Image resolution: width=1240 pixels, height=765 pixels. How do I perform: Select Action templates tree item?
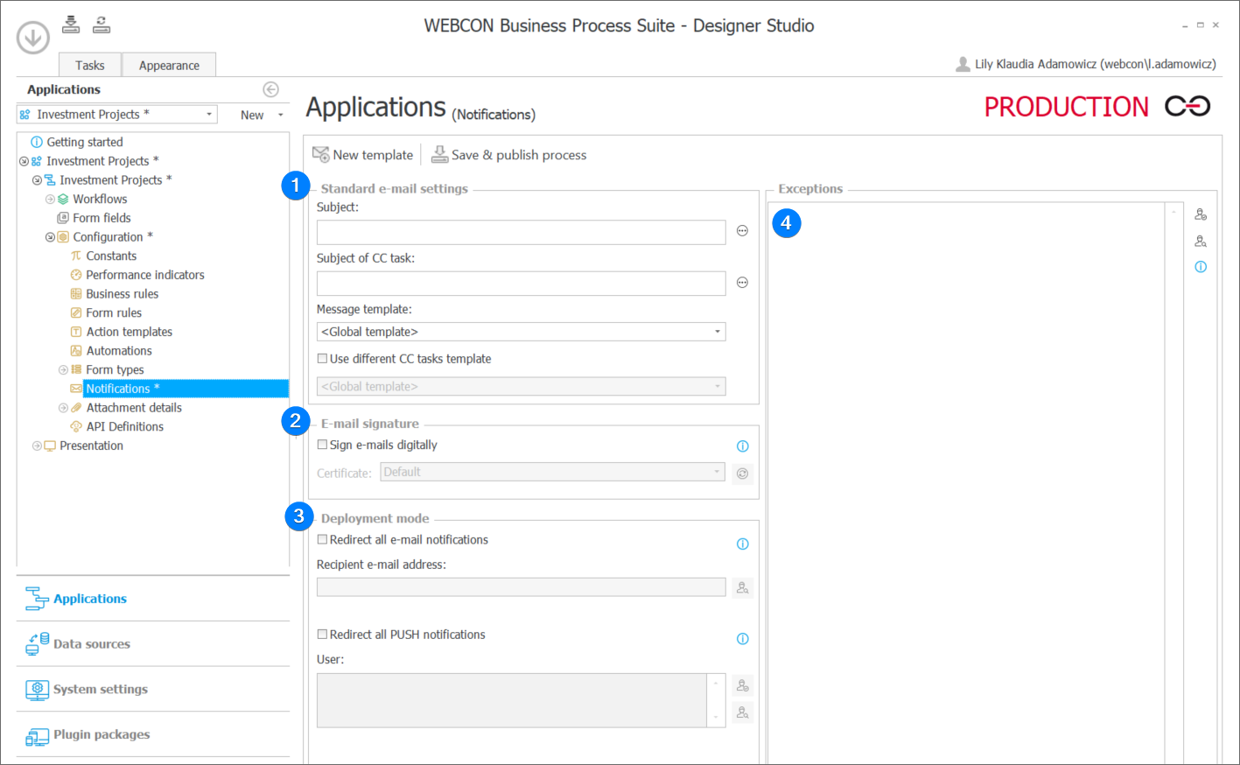click(130, 332)
